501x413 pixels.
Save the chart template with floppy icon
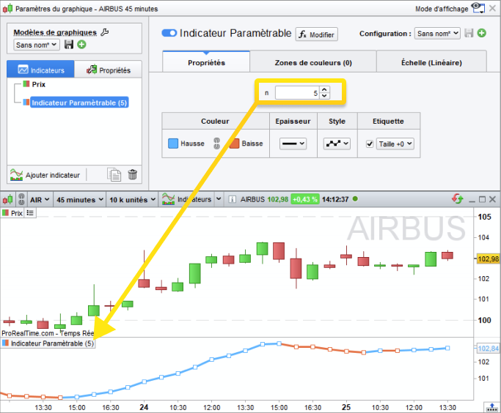[x=69, y=45]
